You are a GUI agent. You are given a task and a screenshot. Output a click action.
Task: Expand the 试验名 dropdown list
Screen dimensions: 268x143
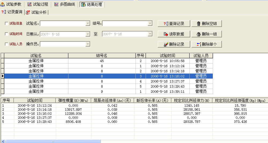[88, 24]
